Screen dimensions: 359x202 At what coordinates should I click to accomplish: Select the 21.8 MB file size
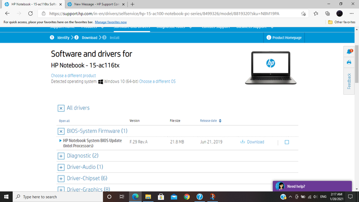pos(177,142)
